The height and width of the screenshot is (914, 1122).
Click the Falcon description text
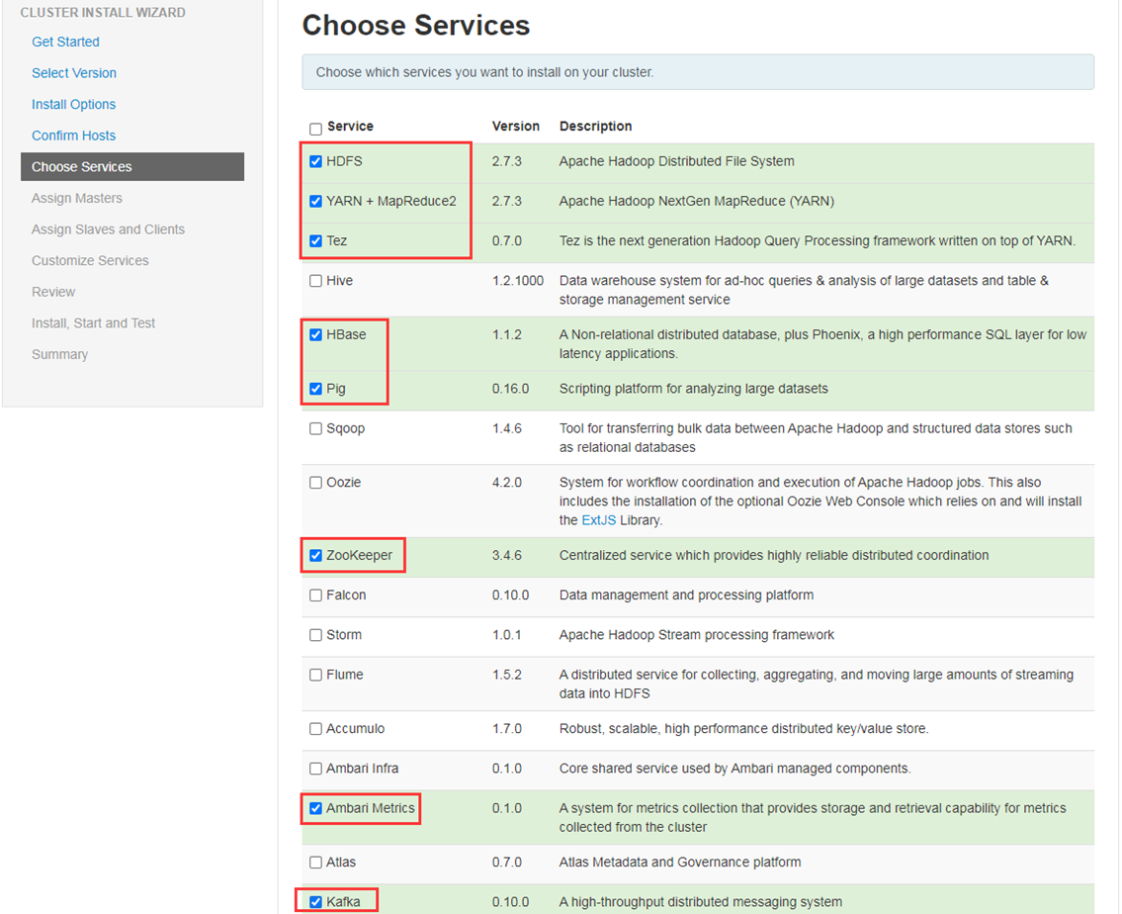(686, 594)
